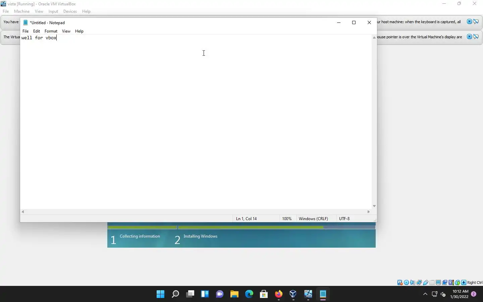Open the muted volume tray icon
483x302 pixels.
[443, 294]
